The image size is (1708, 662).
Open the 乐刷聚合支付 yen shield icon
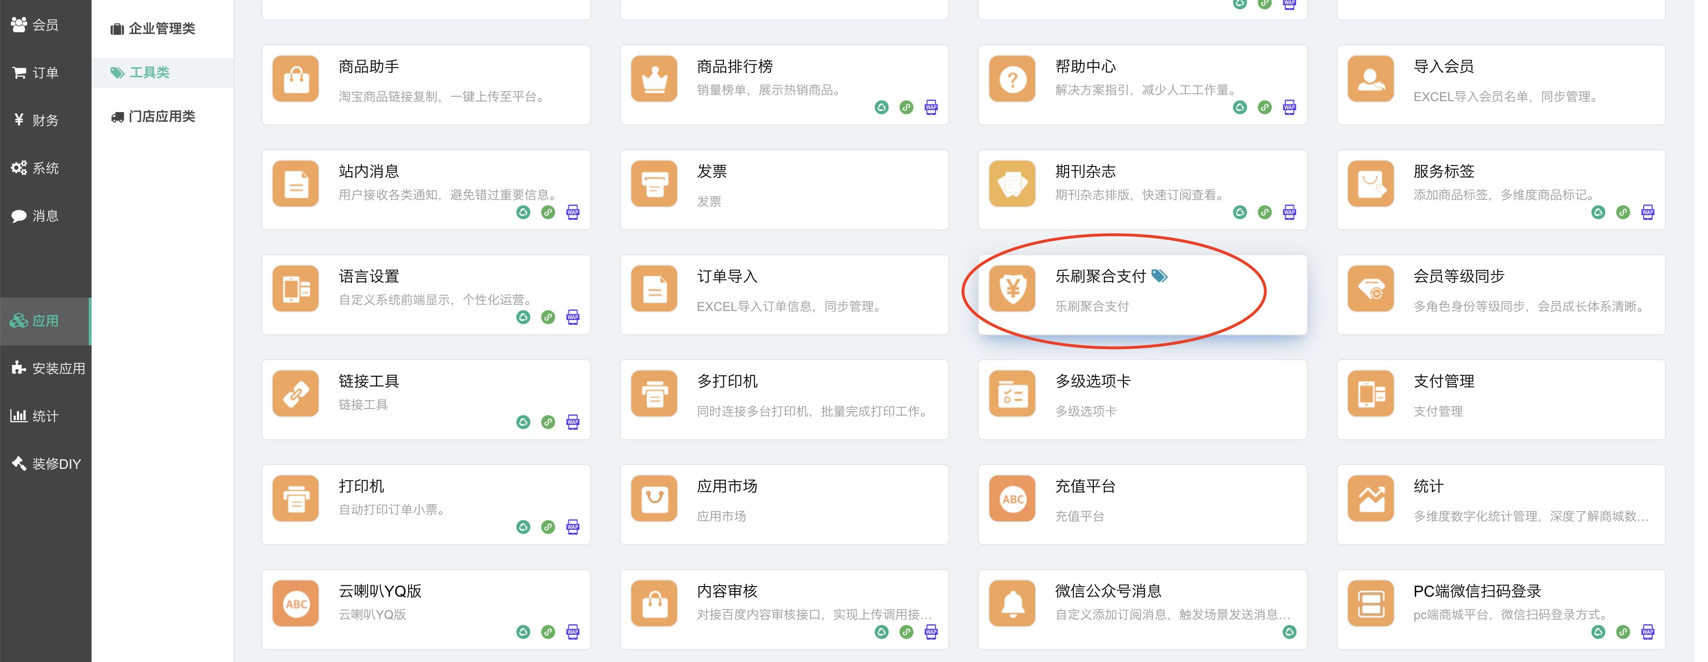click(1012, 289)
